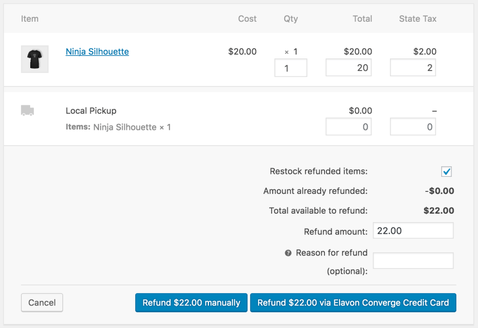
Task: Click the help icon beside Reason for refund
Action: [x=288, y=253]
